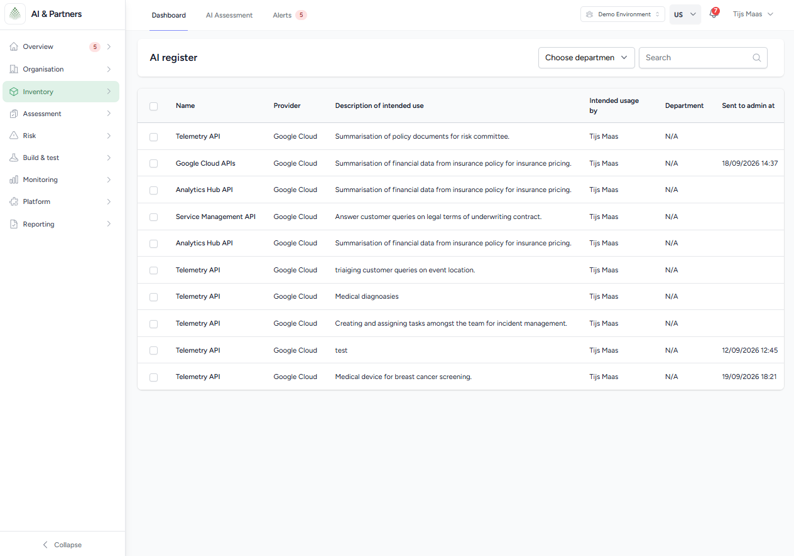Expand the Risk sidebar chevron
Screen dimensions: 794x556
(109, 136)
